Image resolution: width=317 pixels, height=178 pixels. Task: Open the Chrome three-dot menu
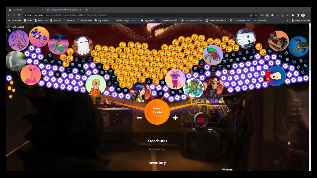pos(308,15)
